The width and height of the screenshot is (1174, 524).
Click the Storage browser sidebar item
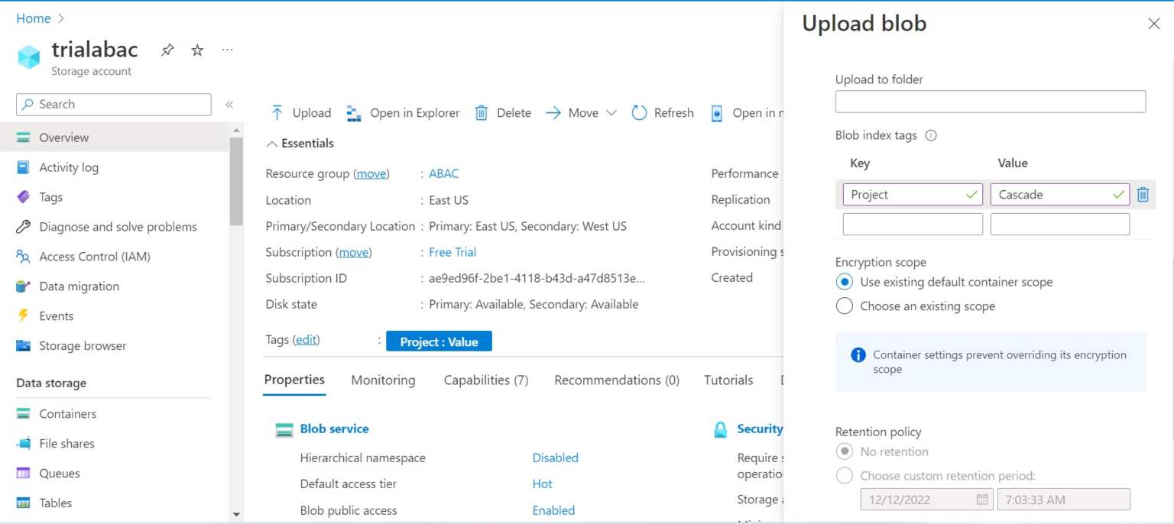82,345
